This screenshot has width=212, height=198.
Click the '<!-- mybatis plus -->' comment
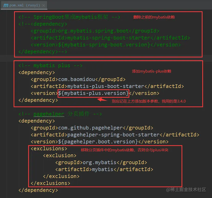pos(50,66)
